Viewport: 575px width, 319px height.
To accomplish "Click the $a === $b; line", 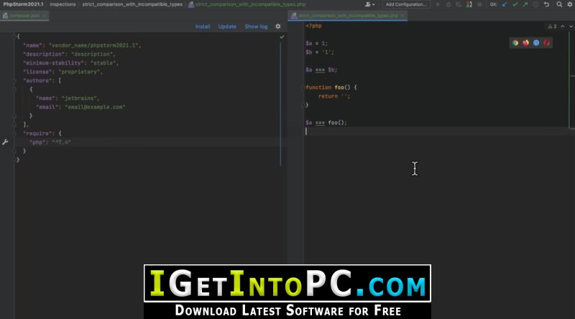I will [x=321, y=70].
